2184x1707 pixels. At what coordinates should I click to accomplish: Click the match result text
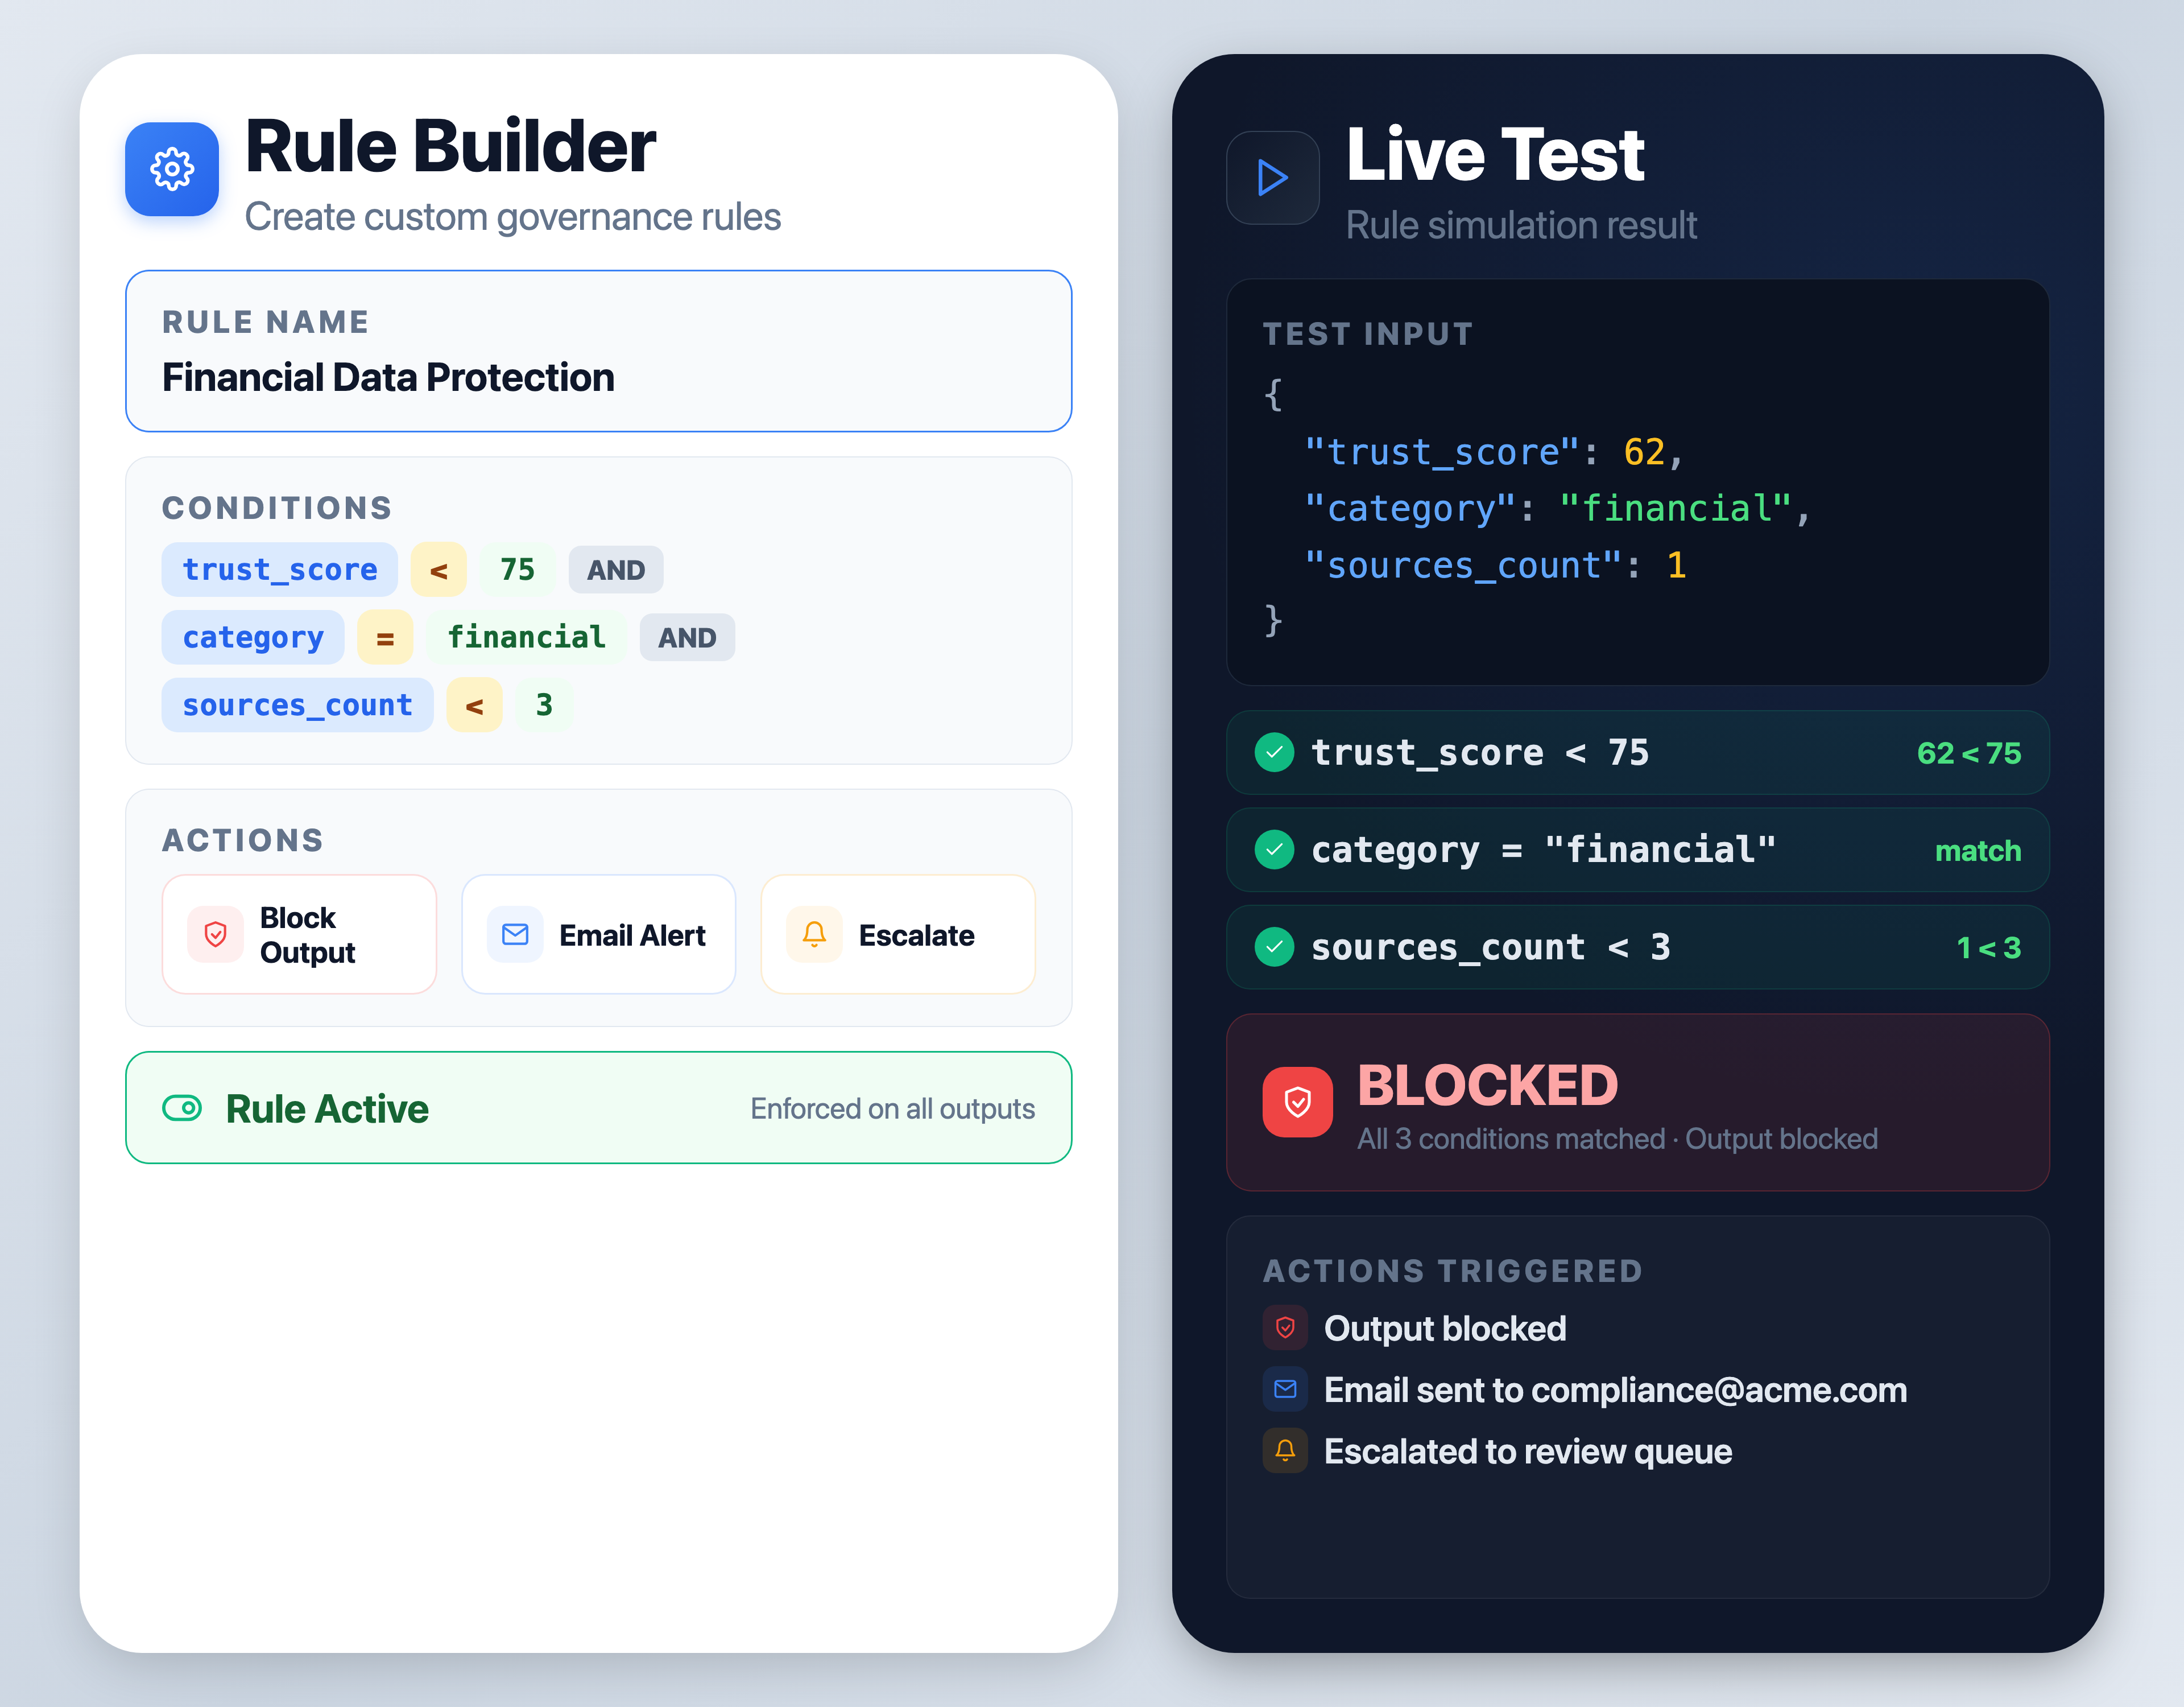tap(1977, 851)
